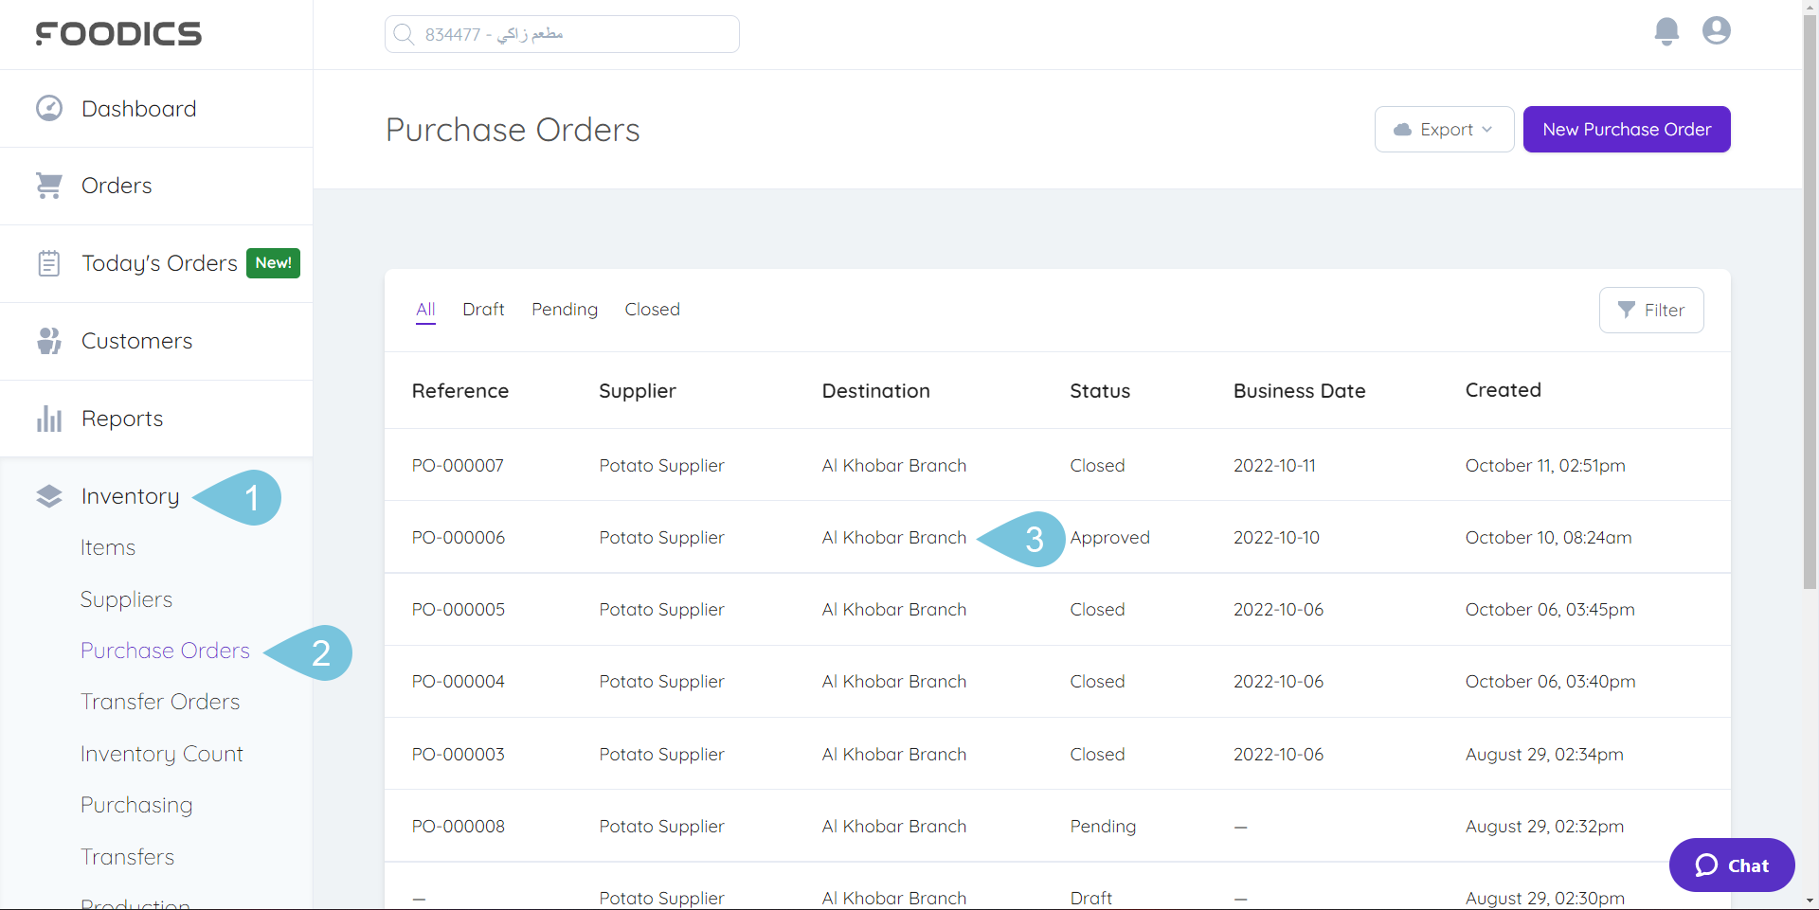1819x910 pixels.
Task: Open purchase order PO-000006
Action: [x=459, y=537]
